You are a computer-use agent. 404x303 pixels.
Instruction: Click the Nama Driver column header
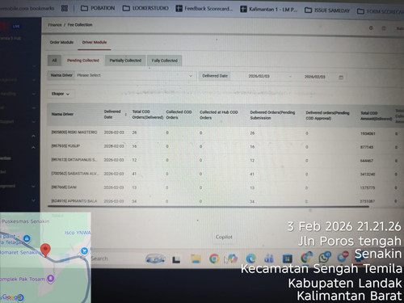[62, 114]
